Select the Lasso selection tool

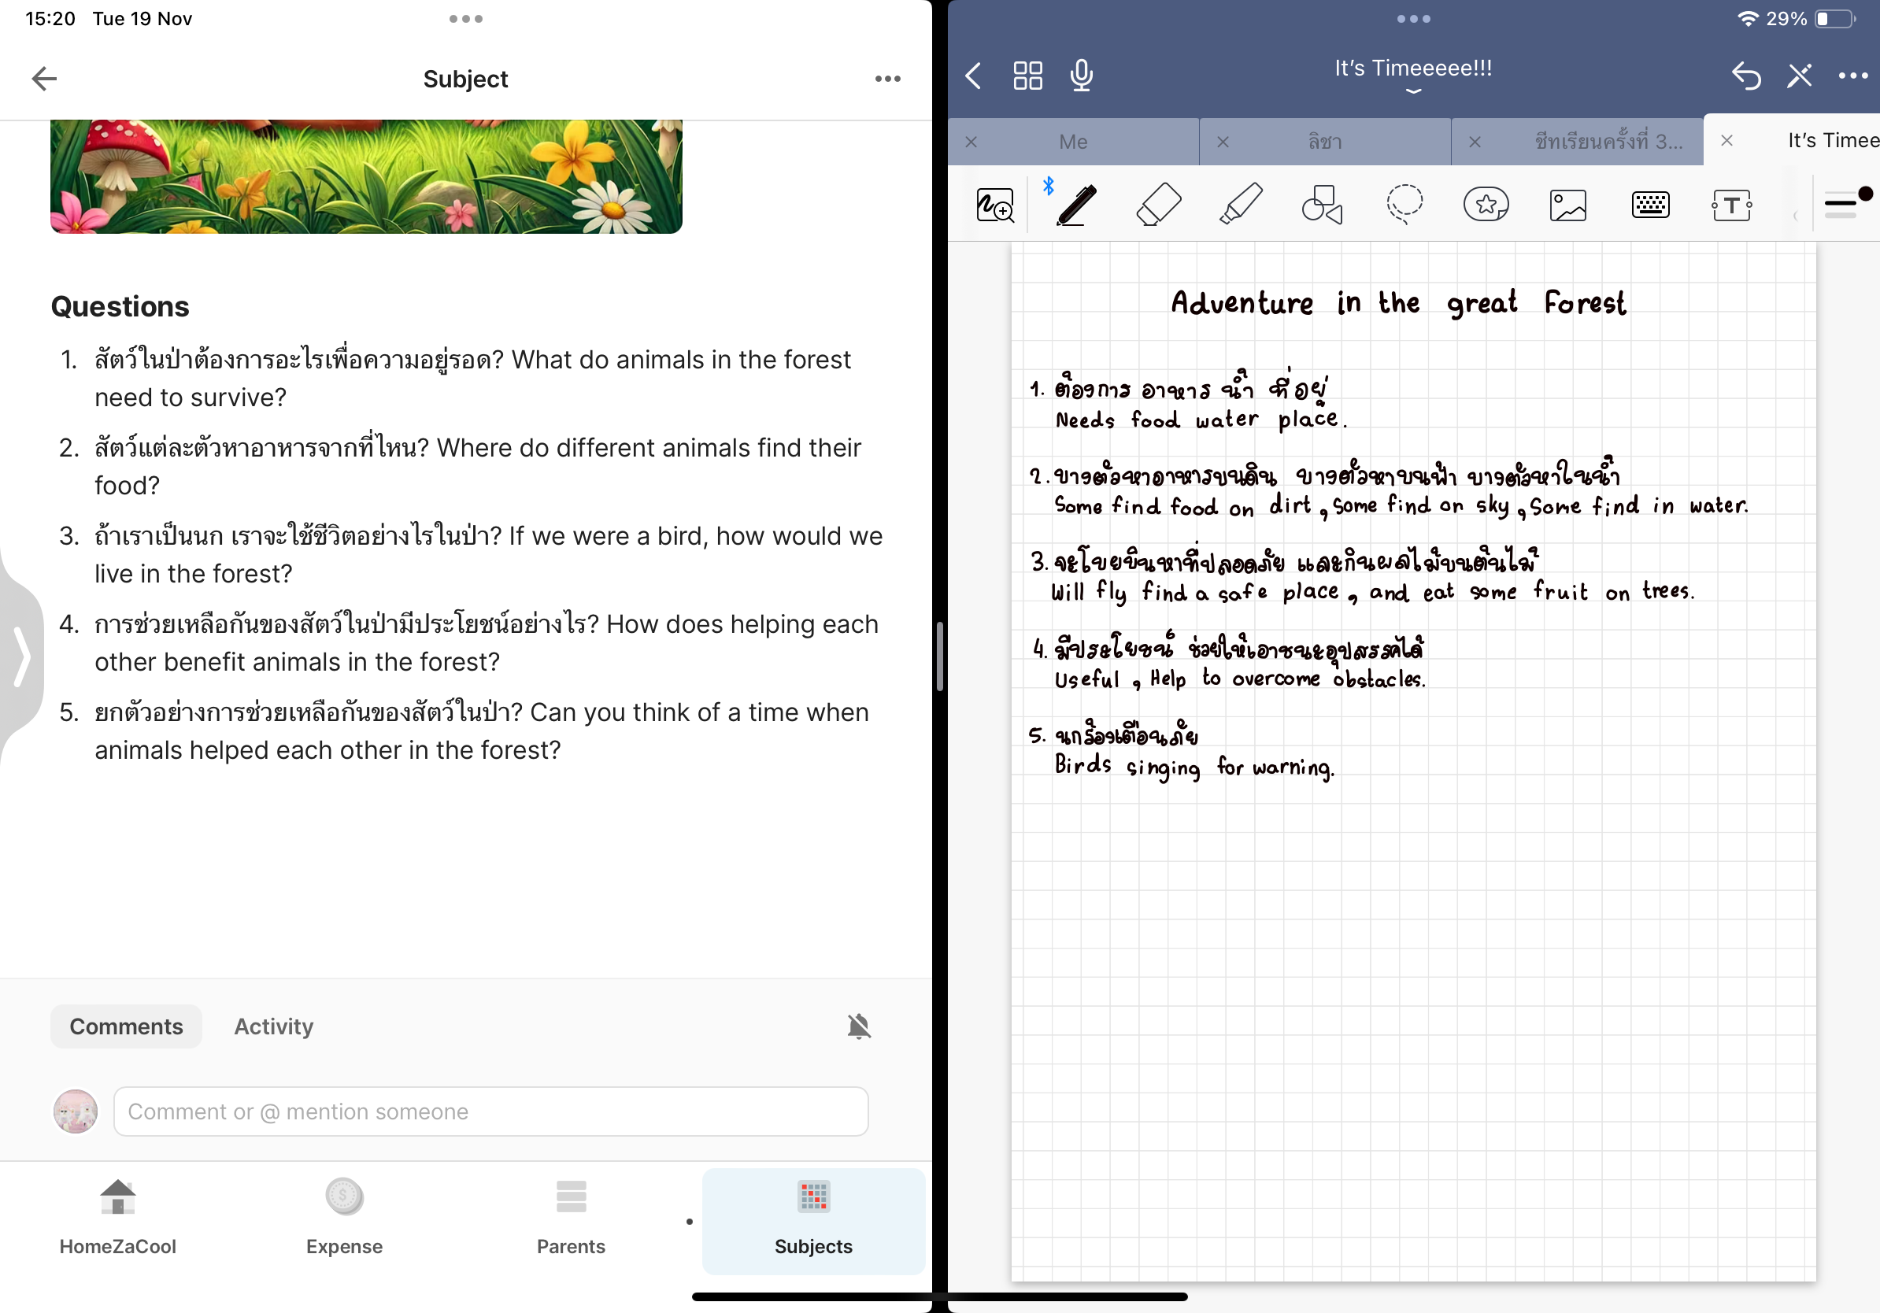coord(1404,205)
